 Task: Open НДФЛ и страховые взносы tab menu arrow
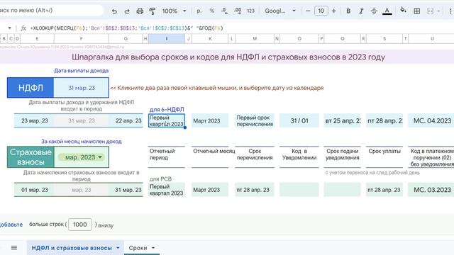118,248
